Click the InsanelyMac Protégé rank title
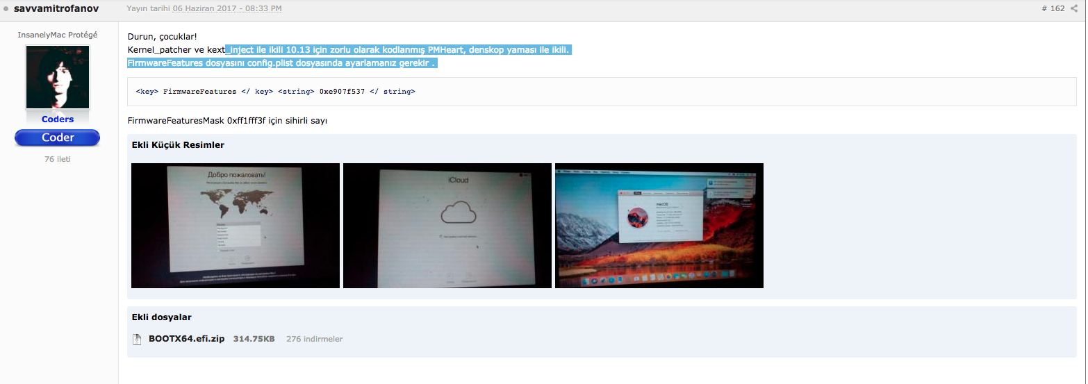This screenshot has width=1088, height=384. coord(58,35)
